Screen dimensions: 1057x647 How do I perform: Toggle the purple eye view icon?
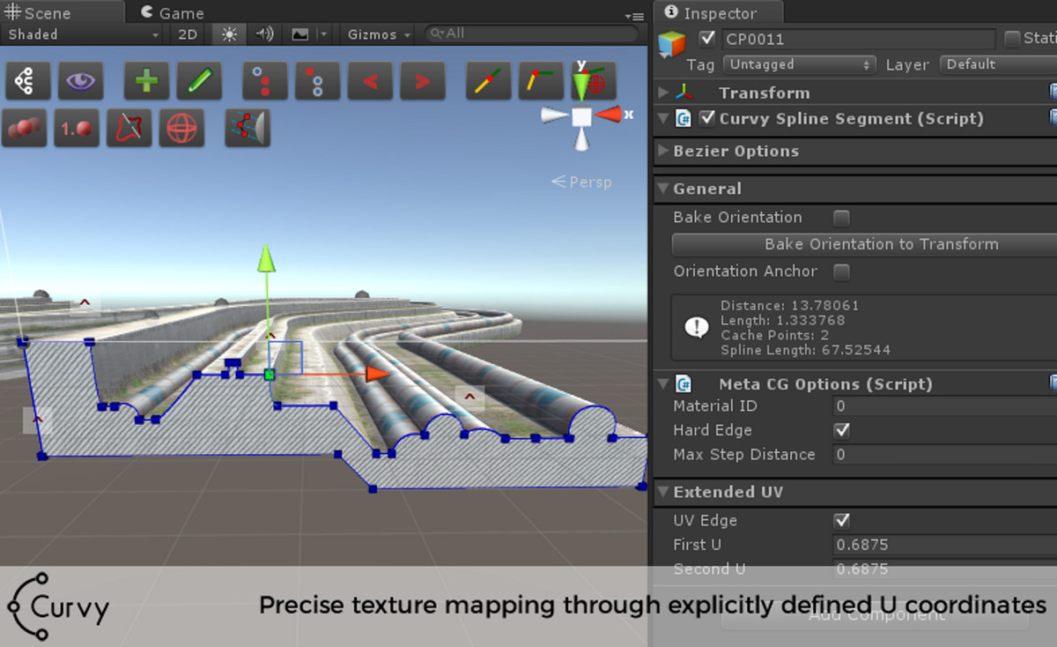click(x=81, y=81)
